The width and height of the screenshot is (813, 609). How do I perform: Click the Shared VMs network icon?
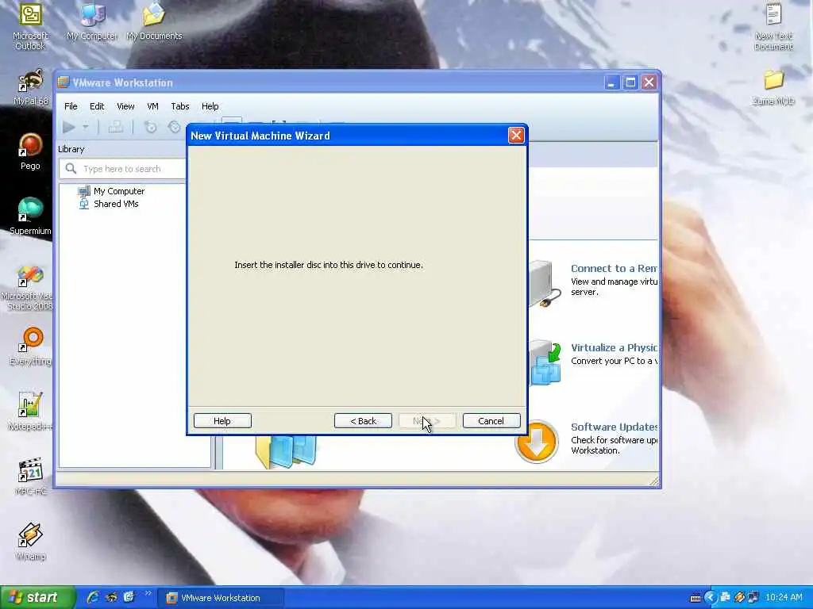point(84,204)
